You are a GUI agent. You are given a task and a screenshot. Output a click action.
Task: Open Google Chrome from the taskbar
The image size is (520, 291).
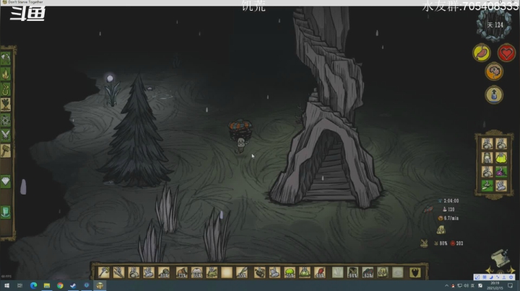tap(60, 285)
